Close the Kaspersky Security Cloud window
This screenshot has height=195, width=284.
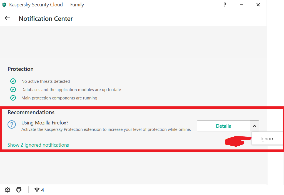[258, 5]
